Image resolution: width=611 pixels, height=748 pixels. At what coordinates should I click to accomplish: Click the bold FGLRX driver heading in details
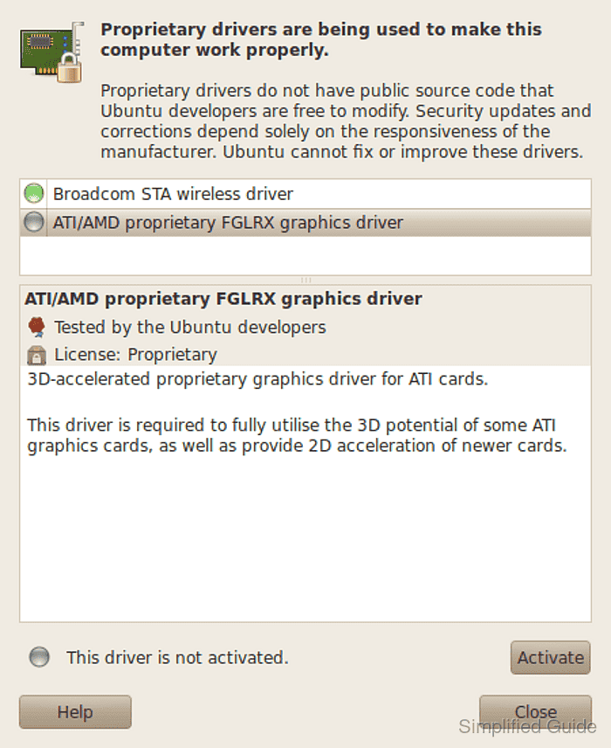click(223, 299)
